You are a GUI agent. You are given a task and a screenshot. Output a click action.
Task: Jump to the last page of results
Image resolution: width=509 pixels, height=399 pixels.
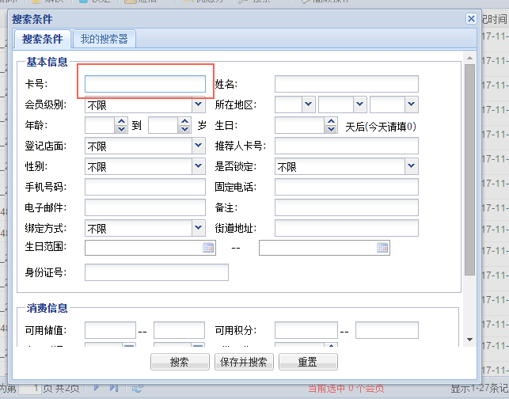coord(114,388)
